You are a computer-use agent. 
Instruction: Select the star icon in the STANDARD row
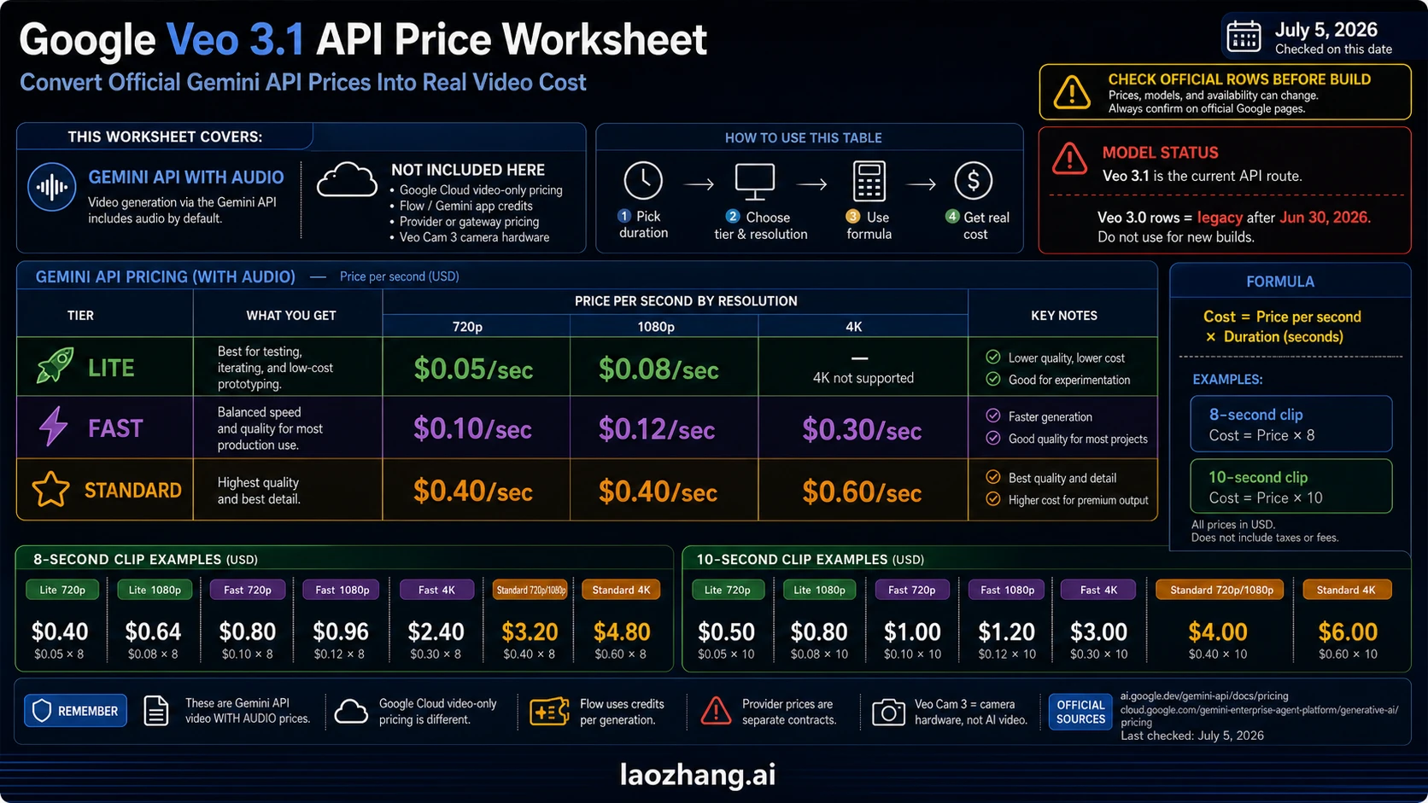50,489
